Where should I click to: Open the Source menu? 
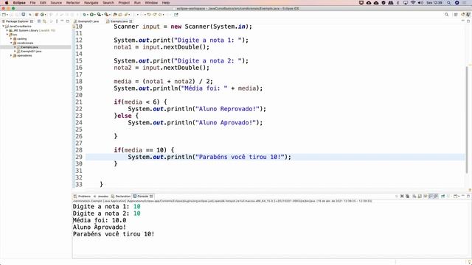pos(56,3)
